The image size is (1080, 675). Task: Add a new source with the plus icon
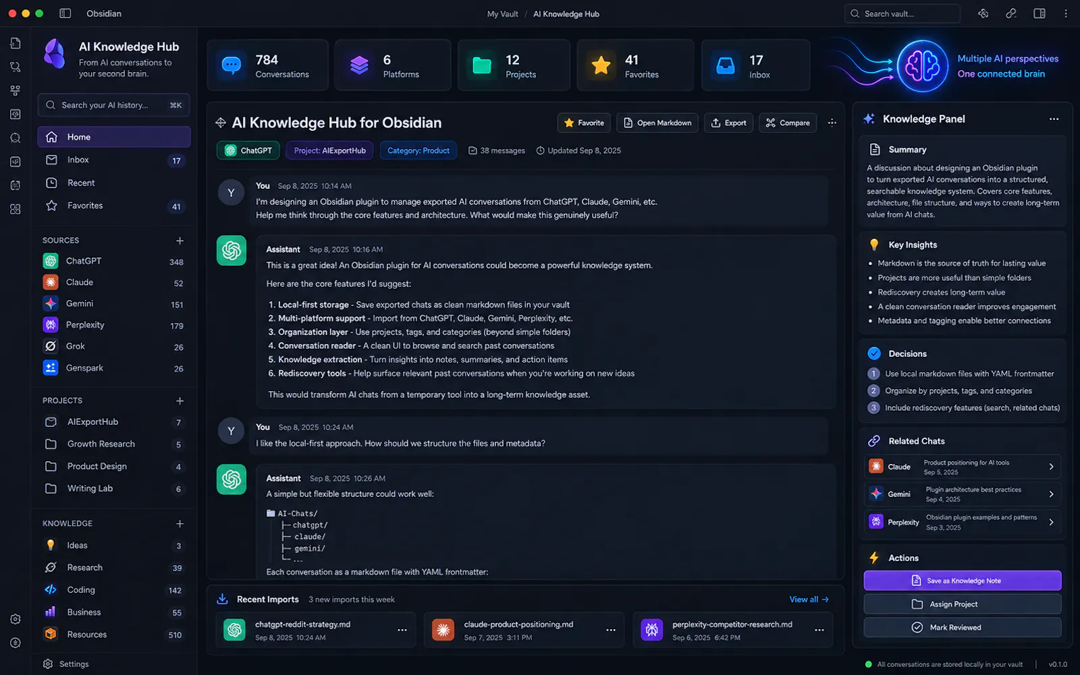pos(180,241)
